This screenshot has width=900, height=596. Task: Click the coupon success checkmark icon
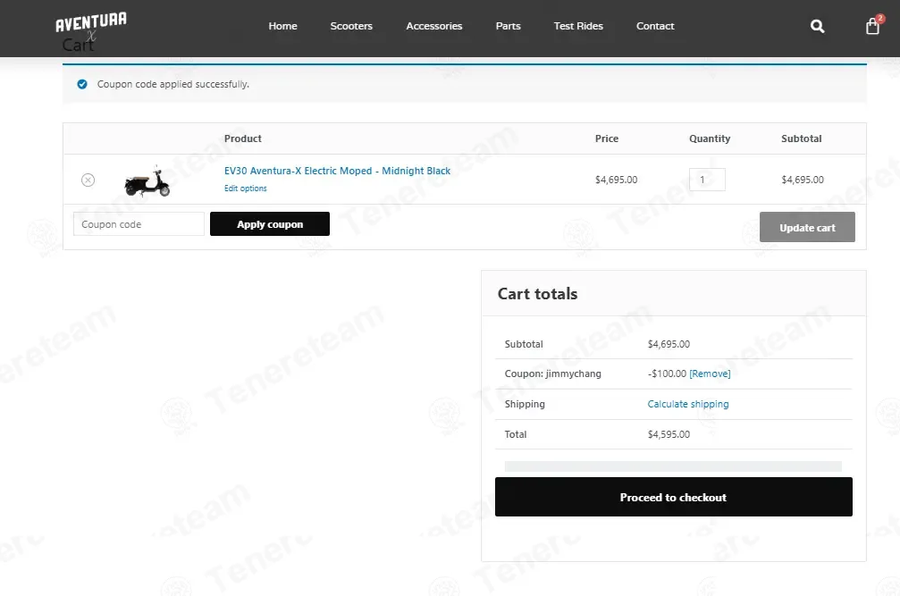82,84
